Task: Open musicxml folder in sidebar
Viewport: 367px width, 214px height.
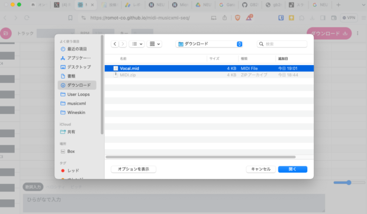Action: [x=77, y=103]
